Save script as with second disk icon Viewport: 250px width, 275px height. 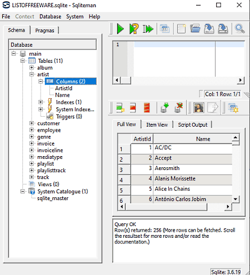coord(223,29)
